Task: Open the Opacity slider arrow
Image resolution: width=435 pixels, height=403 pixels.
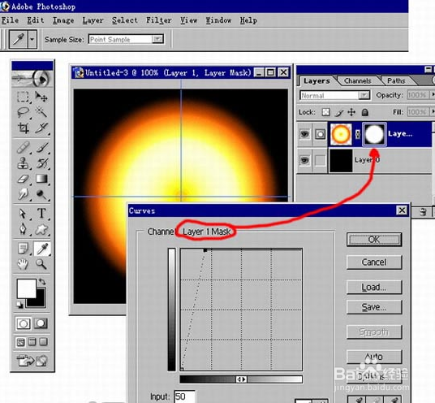Action: pos(433,95)
